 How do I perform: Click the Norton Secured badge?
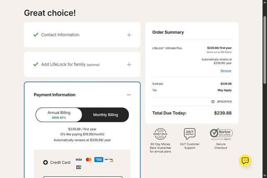[x=221, y=134]
